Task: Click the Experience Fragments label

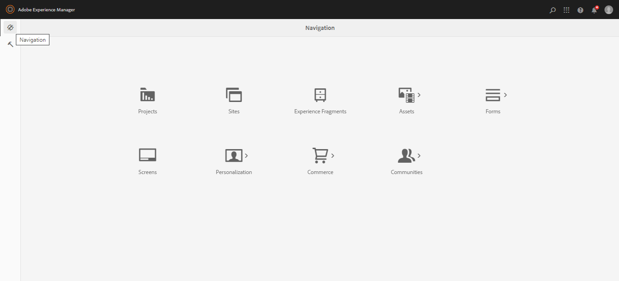Action: (x=320, y=111)
